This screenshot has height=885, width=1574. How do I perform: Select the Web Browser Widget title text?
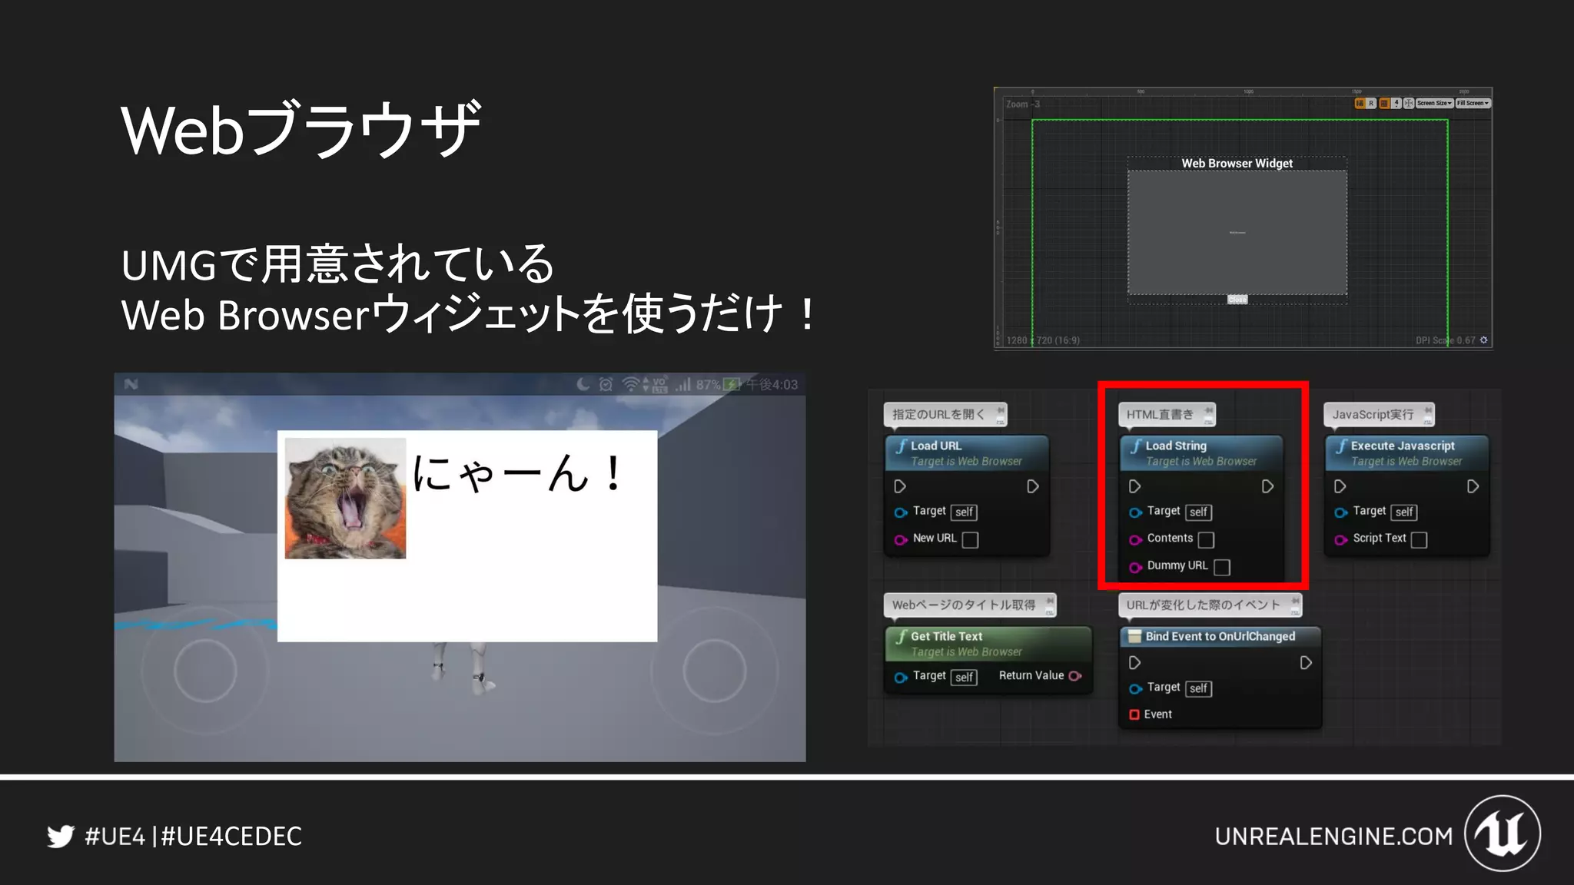tap(1237, 163)
